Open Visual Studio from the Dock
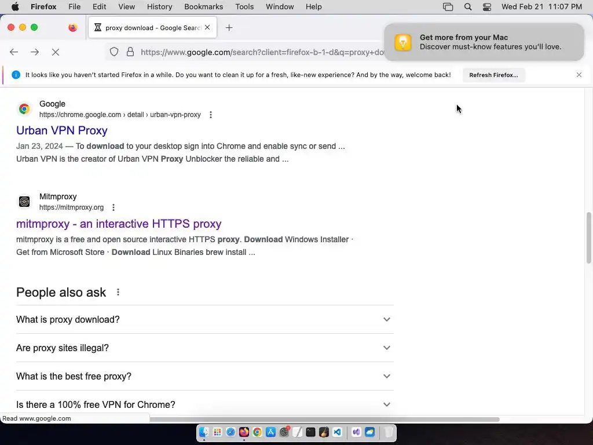This screenshot has height=445, width=593. click(356, 432)
